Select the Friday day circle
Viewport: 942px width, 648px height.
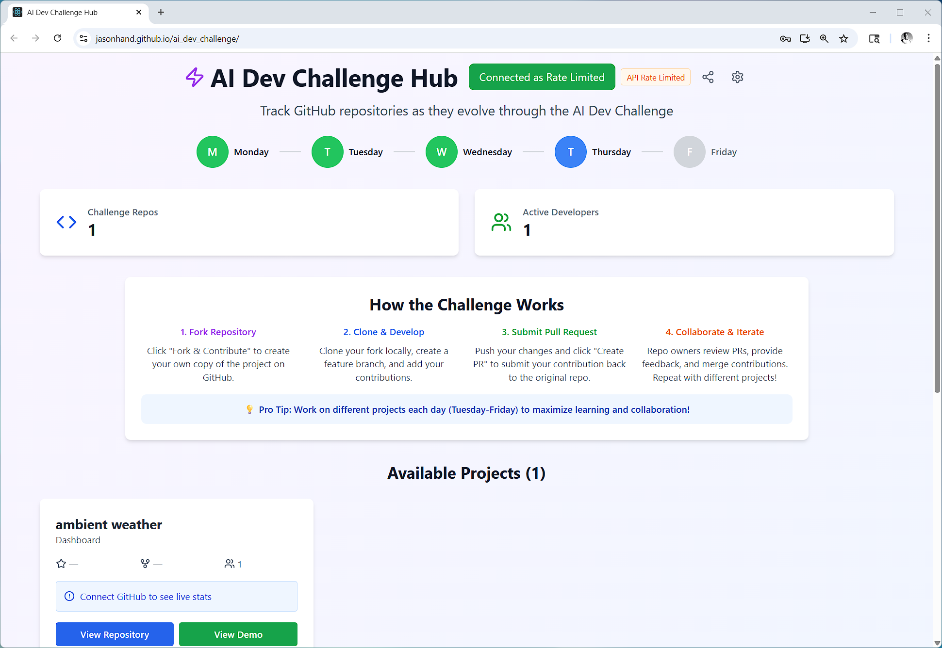coord(689,152)
